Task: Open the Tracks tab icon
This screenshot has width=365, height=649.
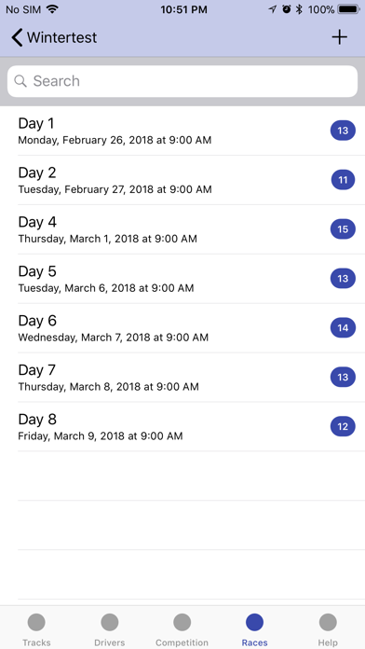Action: pos(36,622)
